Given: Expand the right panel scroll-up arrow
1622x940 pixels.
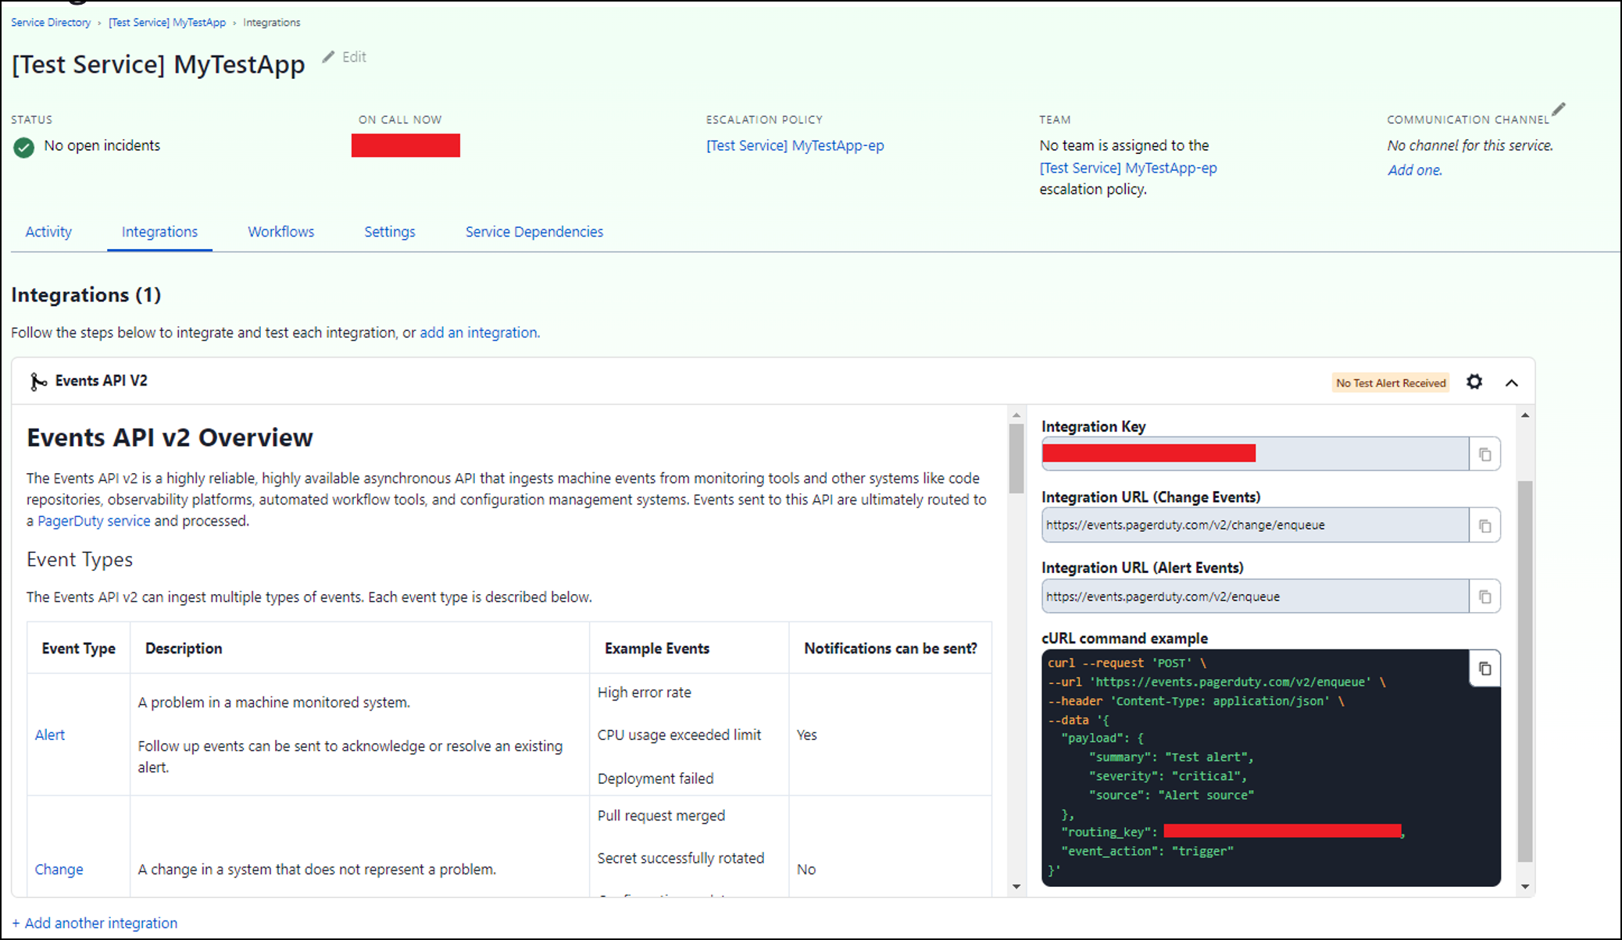Looking at the screenshot, I should click(1524, 415).
